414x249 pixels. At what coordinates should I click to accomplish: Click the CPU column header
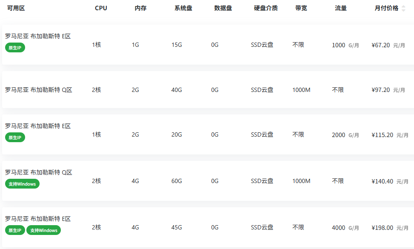pyautogui.click(x=101, y=8)
